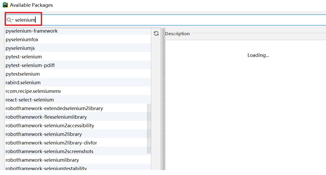Choose the pyseleniumjs package

(x=20, y=48)
